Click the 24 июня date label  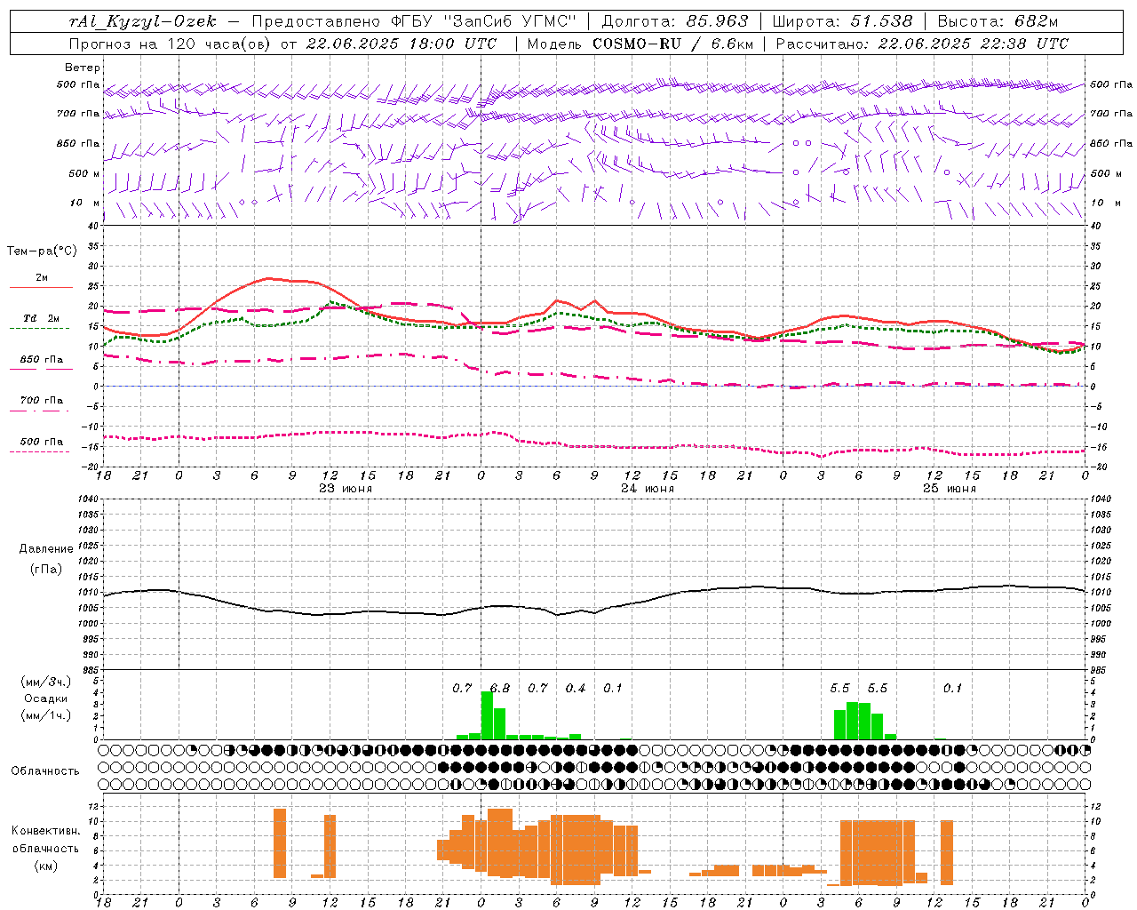(x=648, y=489)
